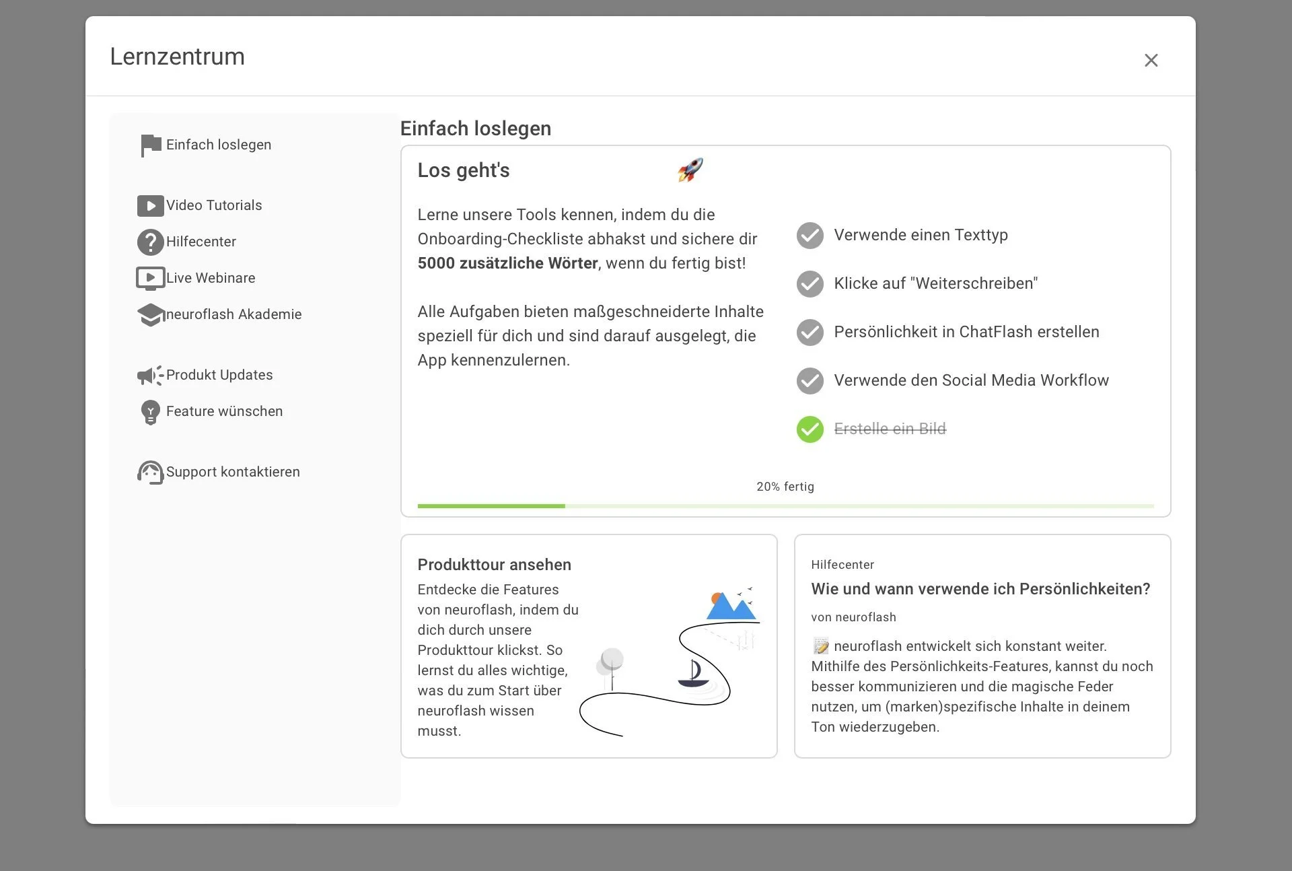This screenshot has width=1292, height=871.
Task: Click the green 'Erstelle ein Bild' checkmark
Action: pos(810,429)
